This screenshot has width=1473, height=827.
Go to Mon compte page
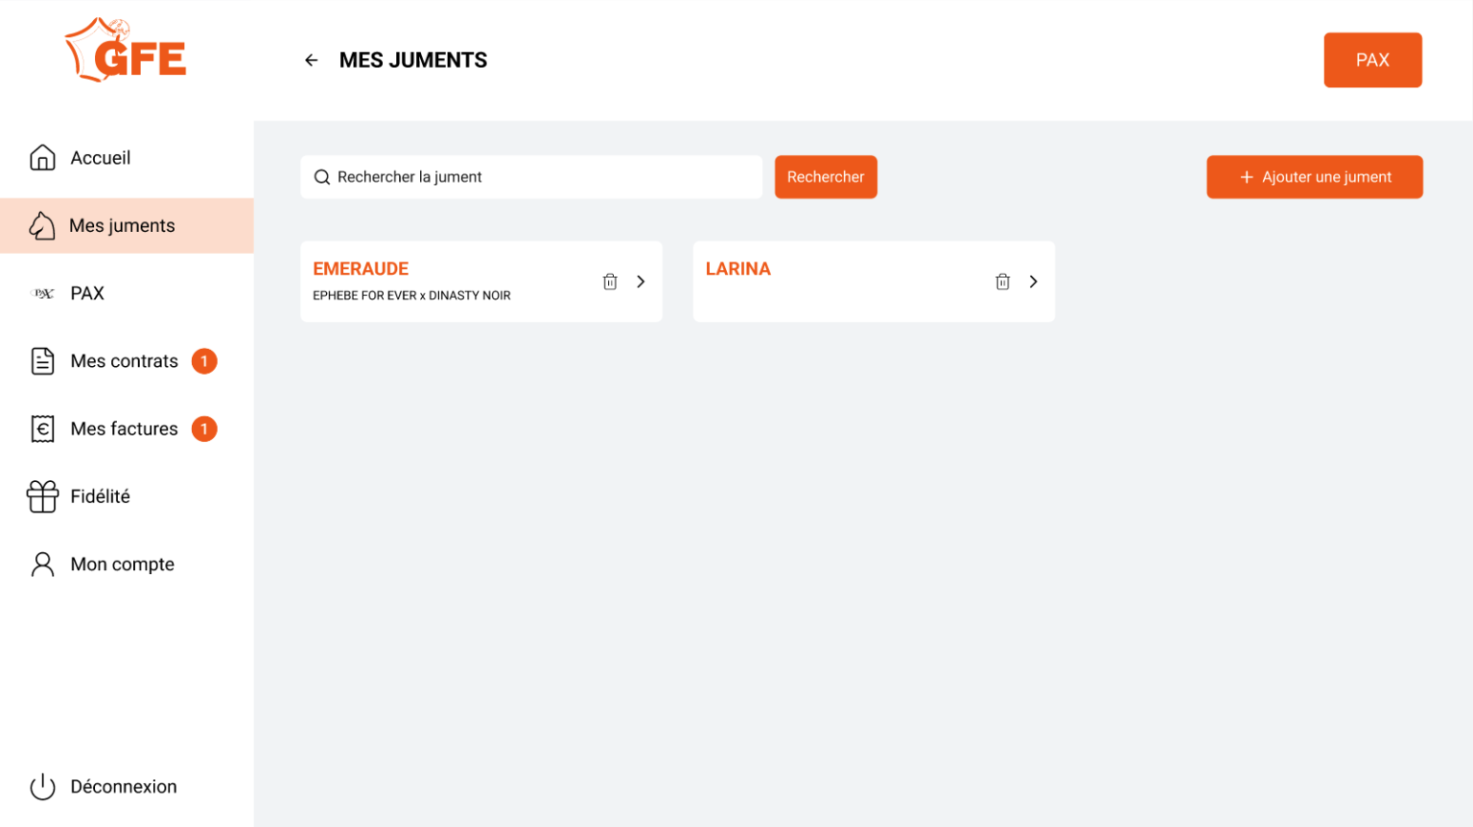[x=122, y=564]
